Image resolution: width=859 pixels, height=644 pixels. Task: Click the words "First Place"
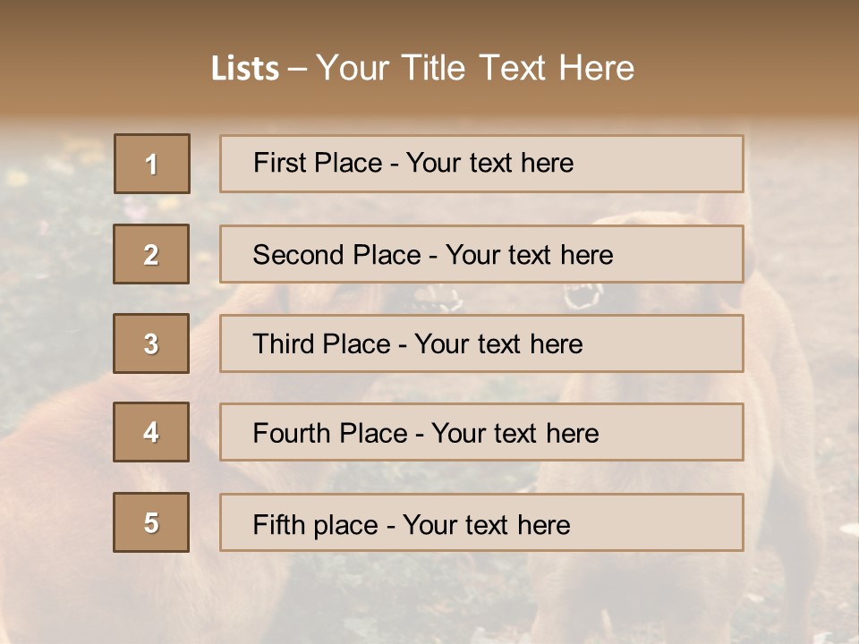[318, 163]
